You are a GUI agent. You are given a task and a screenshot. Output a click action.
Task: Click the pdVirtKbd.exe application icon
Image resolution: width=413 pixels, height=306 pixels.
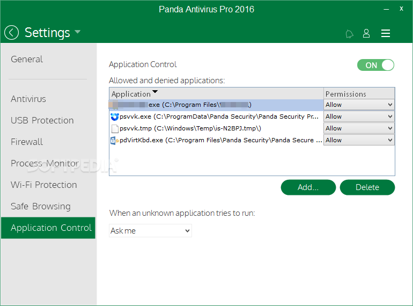[x=114, y=140]
